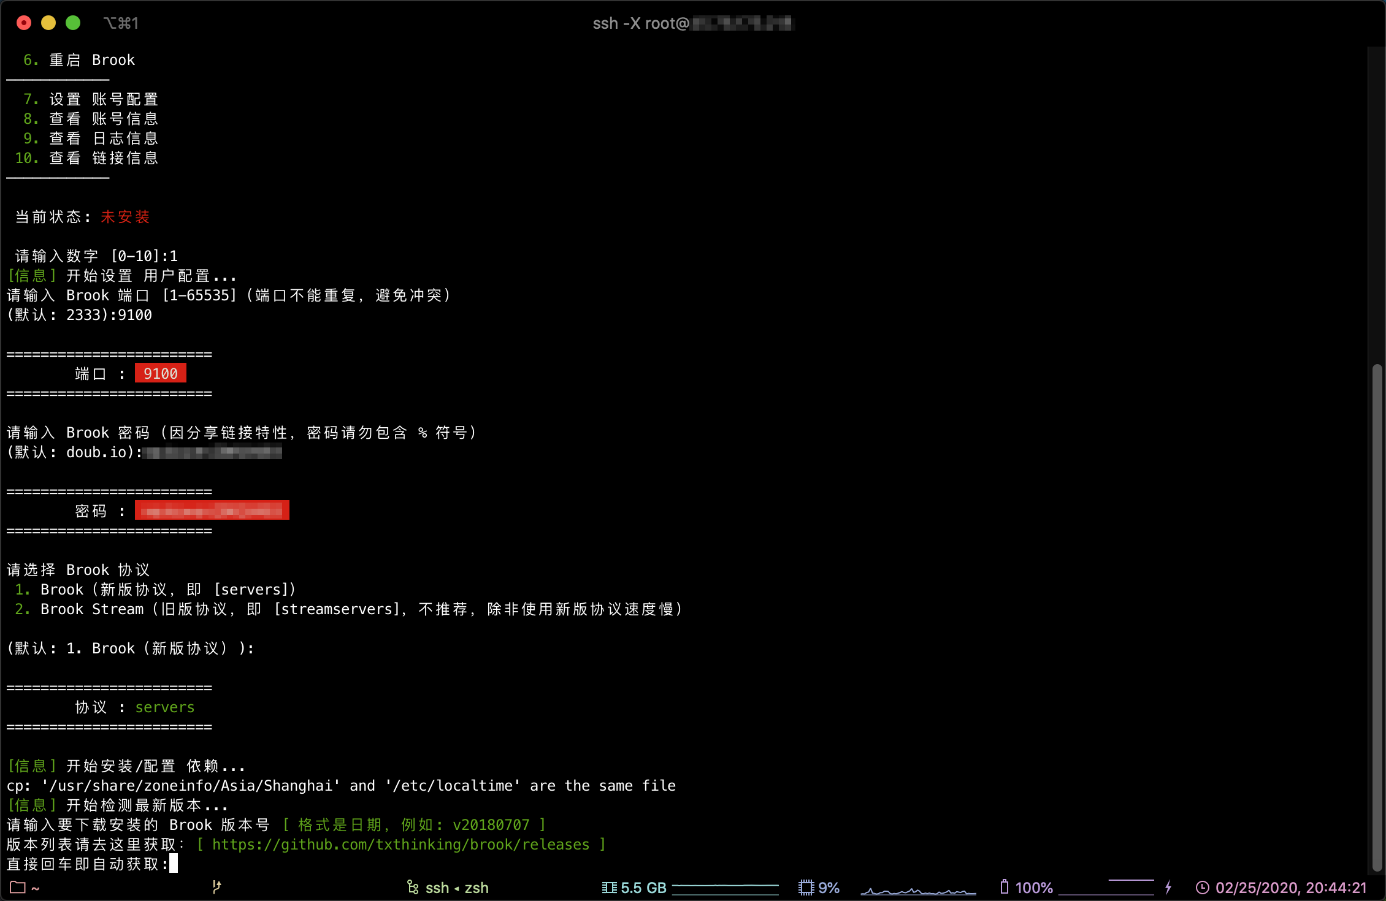
Task: Click the red highlighted password value
Action: [212, 511]
